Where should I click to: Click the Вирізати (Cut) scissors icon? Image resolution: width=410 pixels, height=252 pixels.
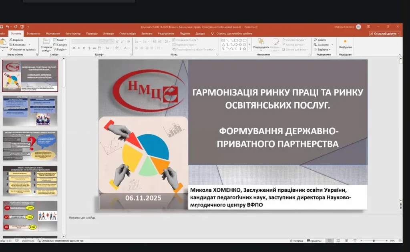coord(11,40)
